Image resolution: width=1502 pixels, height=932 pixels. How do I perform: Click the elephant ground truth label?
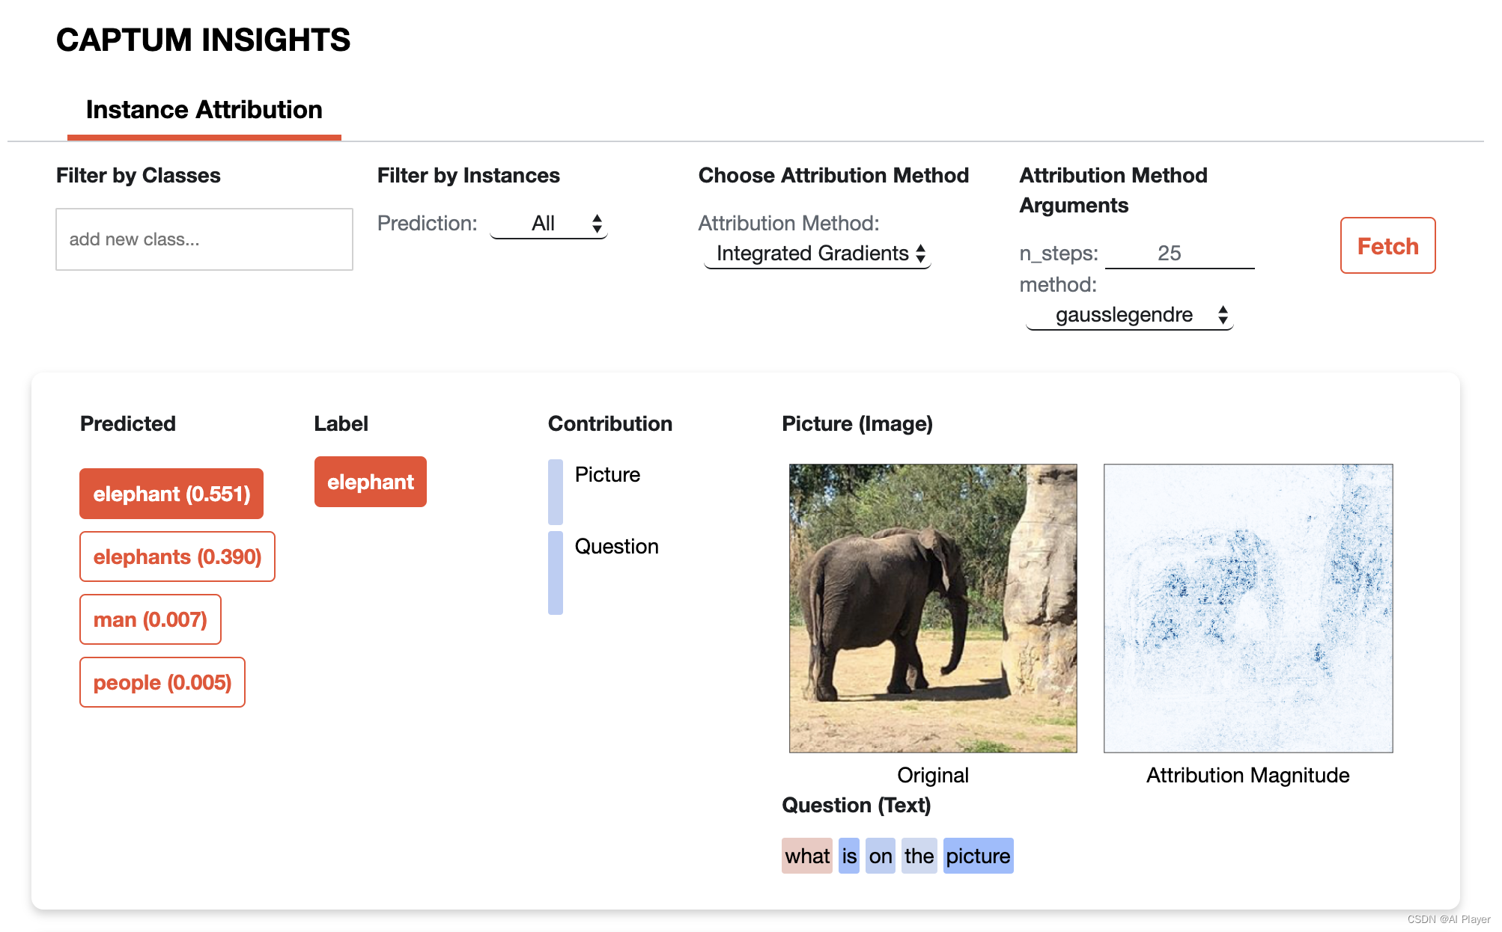click(x=370, y=480)
